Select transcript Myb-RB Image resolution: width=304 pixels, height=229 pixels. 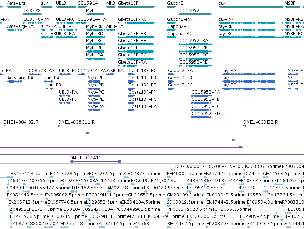click(x=94, y=26)
